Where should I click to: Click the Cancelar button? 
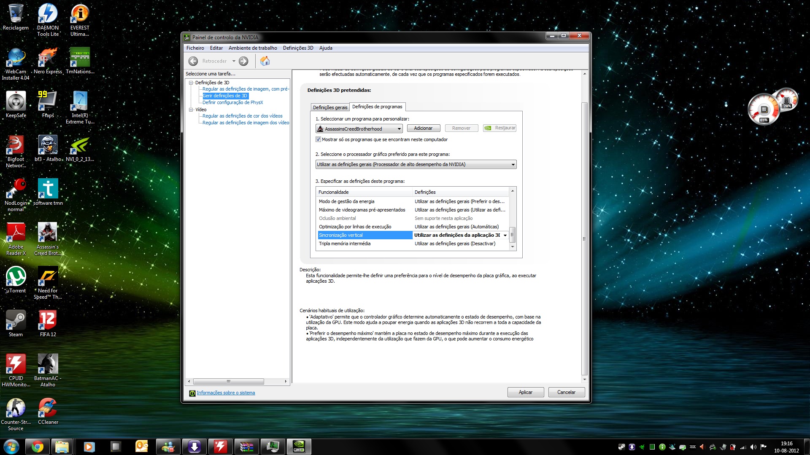[x=566, y=392]
